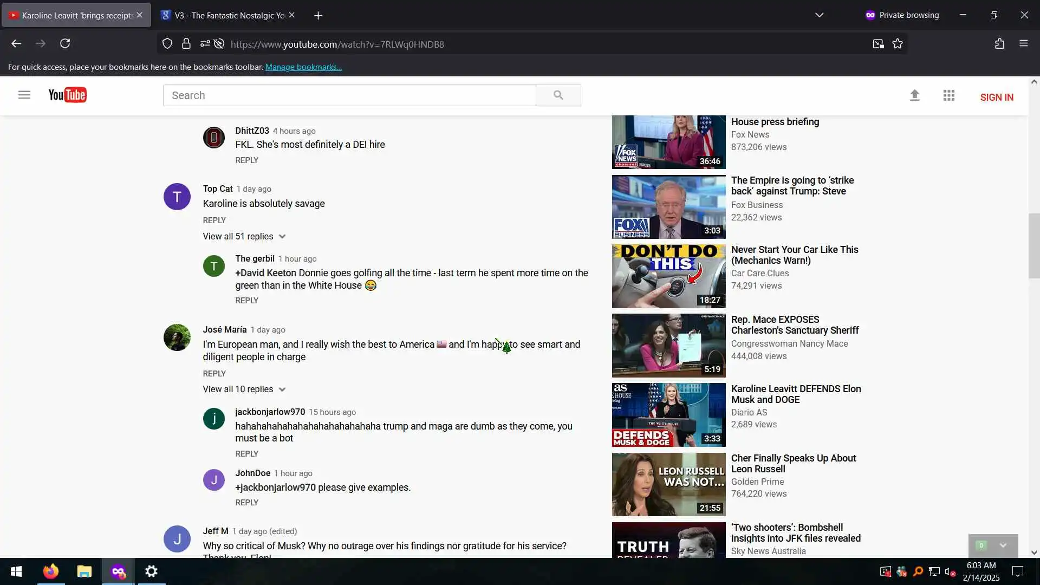Switch to V3 Fantastic Nostalgic tab

point(227,15)
